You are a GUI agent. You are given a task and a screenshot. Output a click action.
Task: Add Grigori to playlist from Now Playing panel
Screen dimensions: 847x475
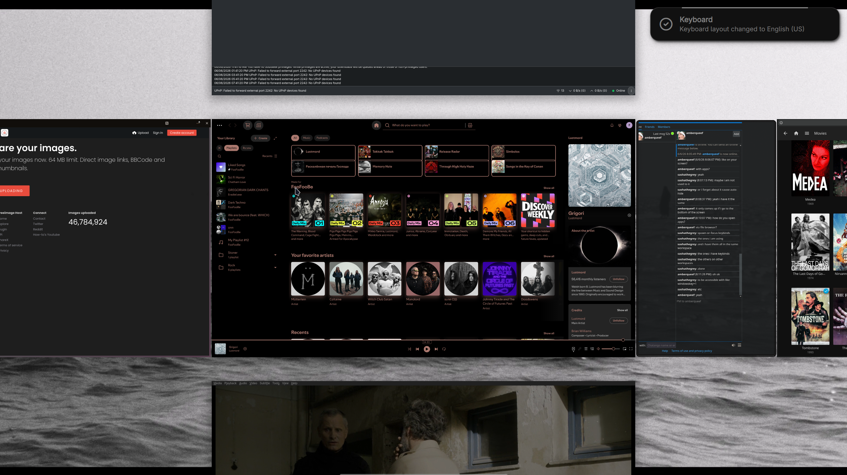tap(629, 215)
